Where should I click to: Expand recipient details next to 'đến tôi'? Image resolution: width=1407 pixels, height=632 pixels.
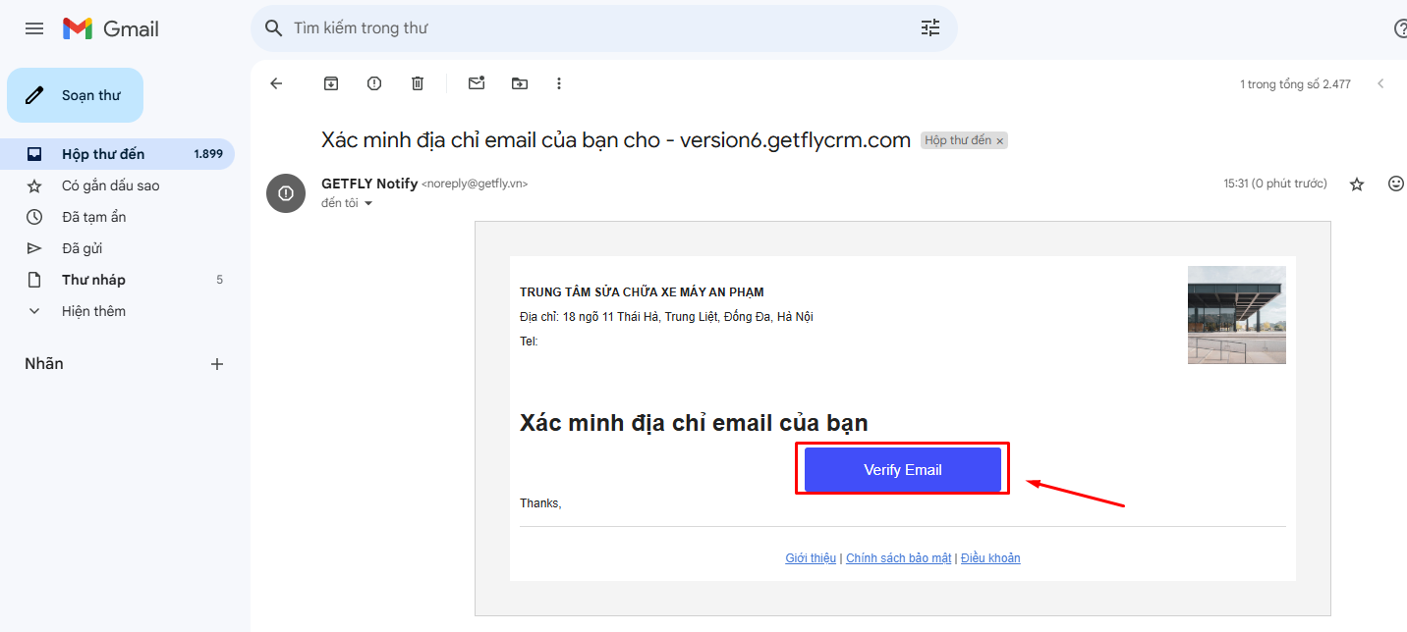click(369, 203)
